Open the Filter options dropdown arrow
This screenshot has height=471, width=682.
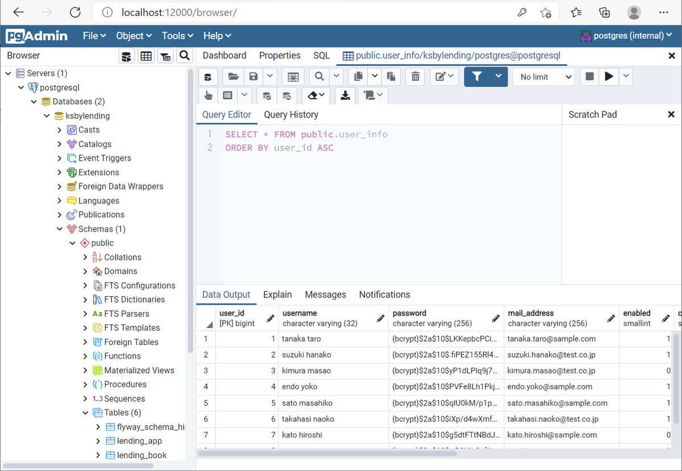499,77
